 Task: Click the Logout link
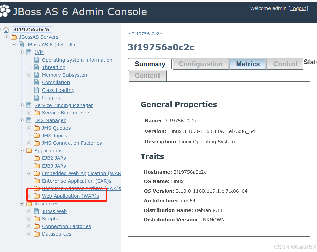[x=298, y=8]
